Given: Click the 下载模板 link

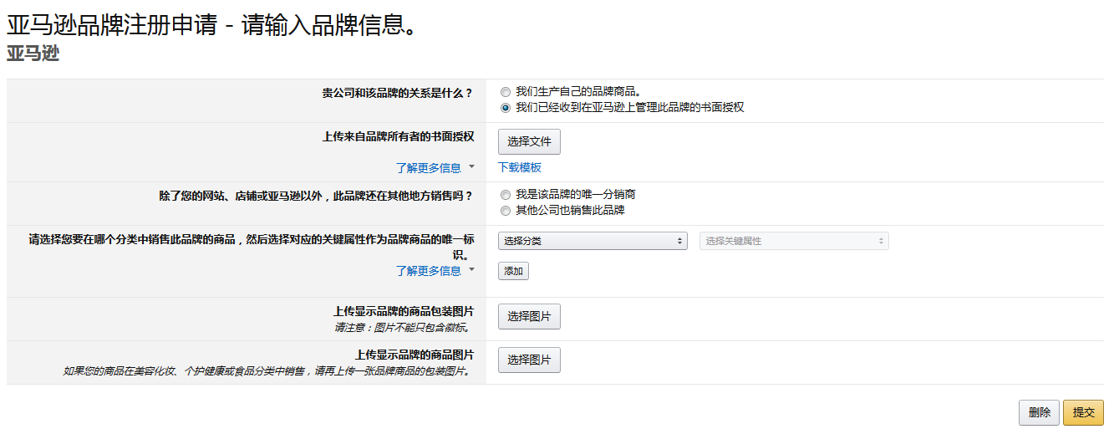Looking at the screenshot, I should pyautogui.click(x=520, y=168).
